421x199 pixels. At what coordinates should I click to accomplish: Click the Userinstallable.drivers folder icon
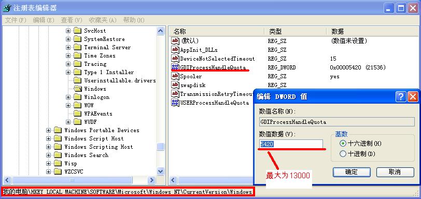pyautogui.click(x=78, y=80)
